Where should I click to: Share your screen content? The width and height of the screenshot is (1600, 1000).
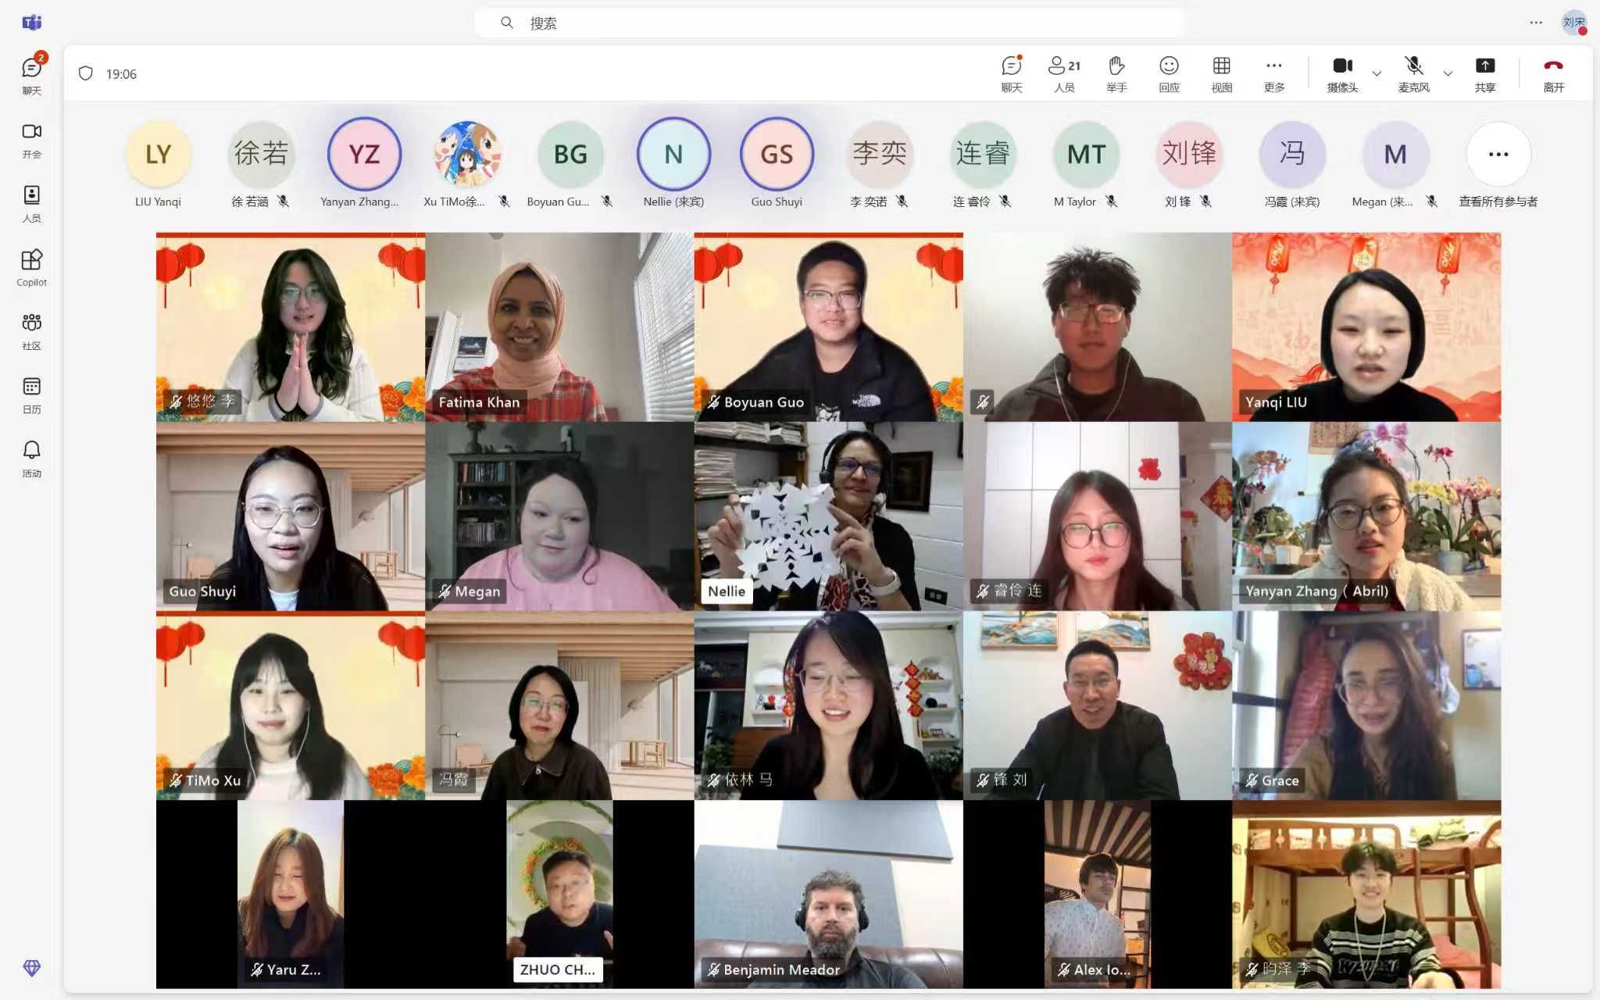pos(1484,73)
